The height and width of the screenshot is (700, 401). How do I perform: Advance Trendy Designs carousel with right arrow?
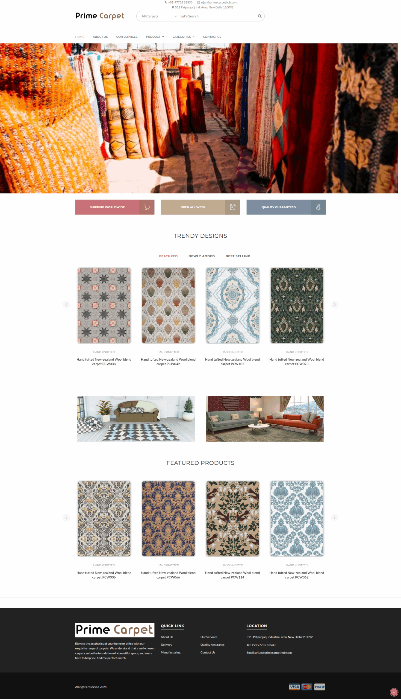335,305
